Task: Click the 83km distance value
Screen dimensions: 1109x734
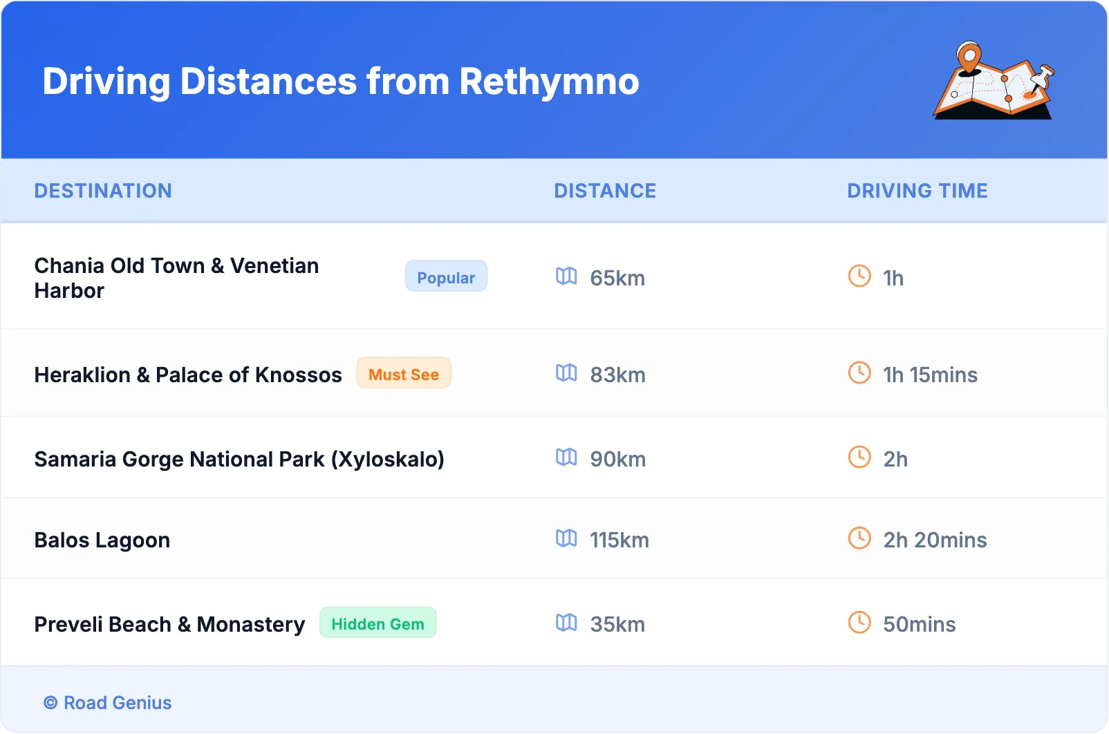Action: coord(617,375)
